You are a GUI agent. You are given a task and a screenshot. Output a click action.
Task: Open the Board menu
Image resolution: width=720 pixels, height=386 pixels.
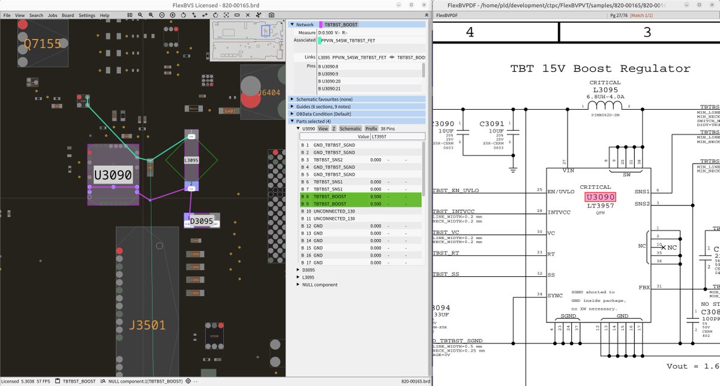point(68,15)
